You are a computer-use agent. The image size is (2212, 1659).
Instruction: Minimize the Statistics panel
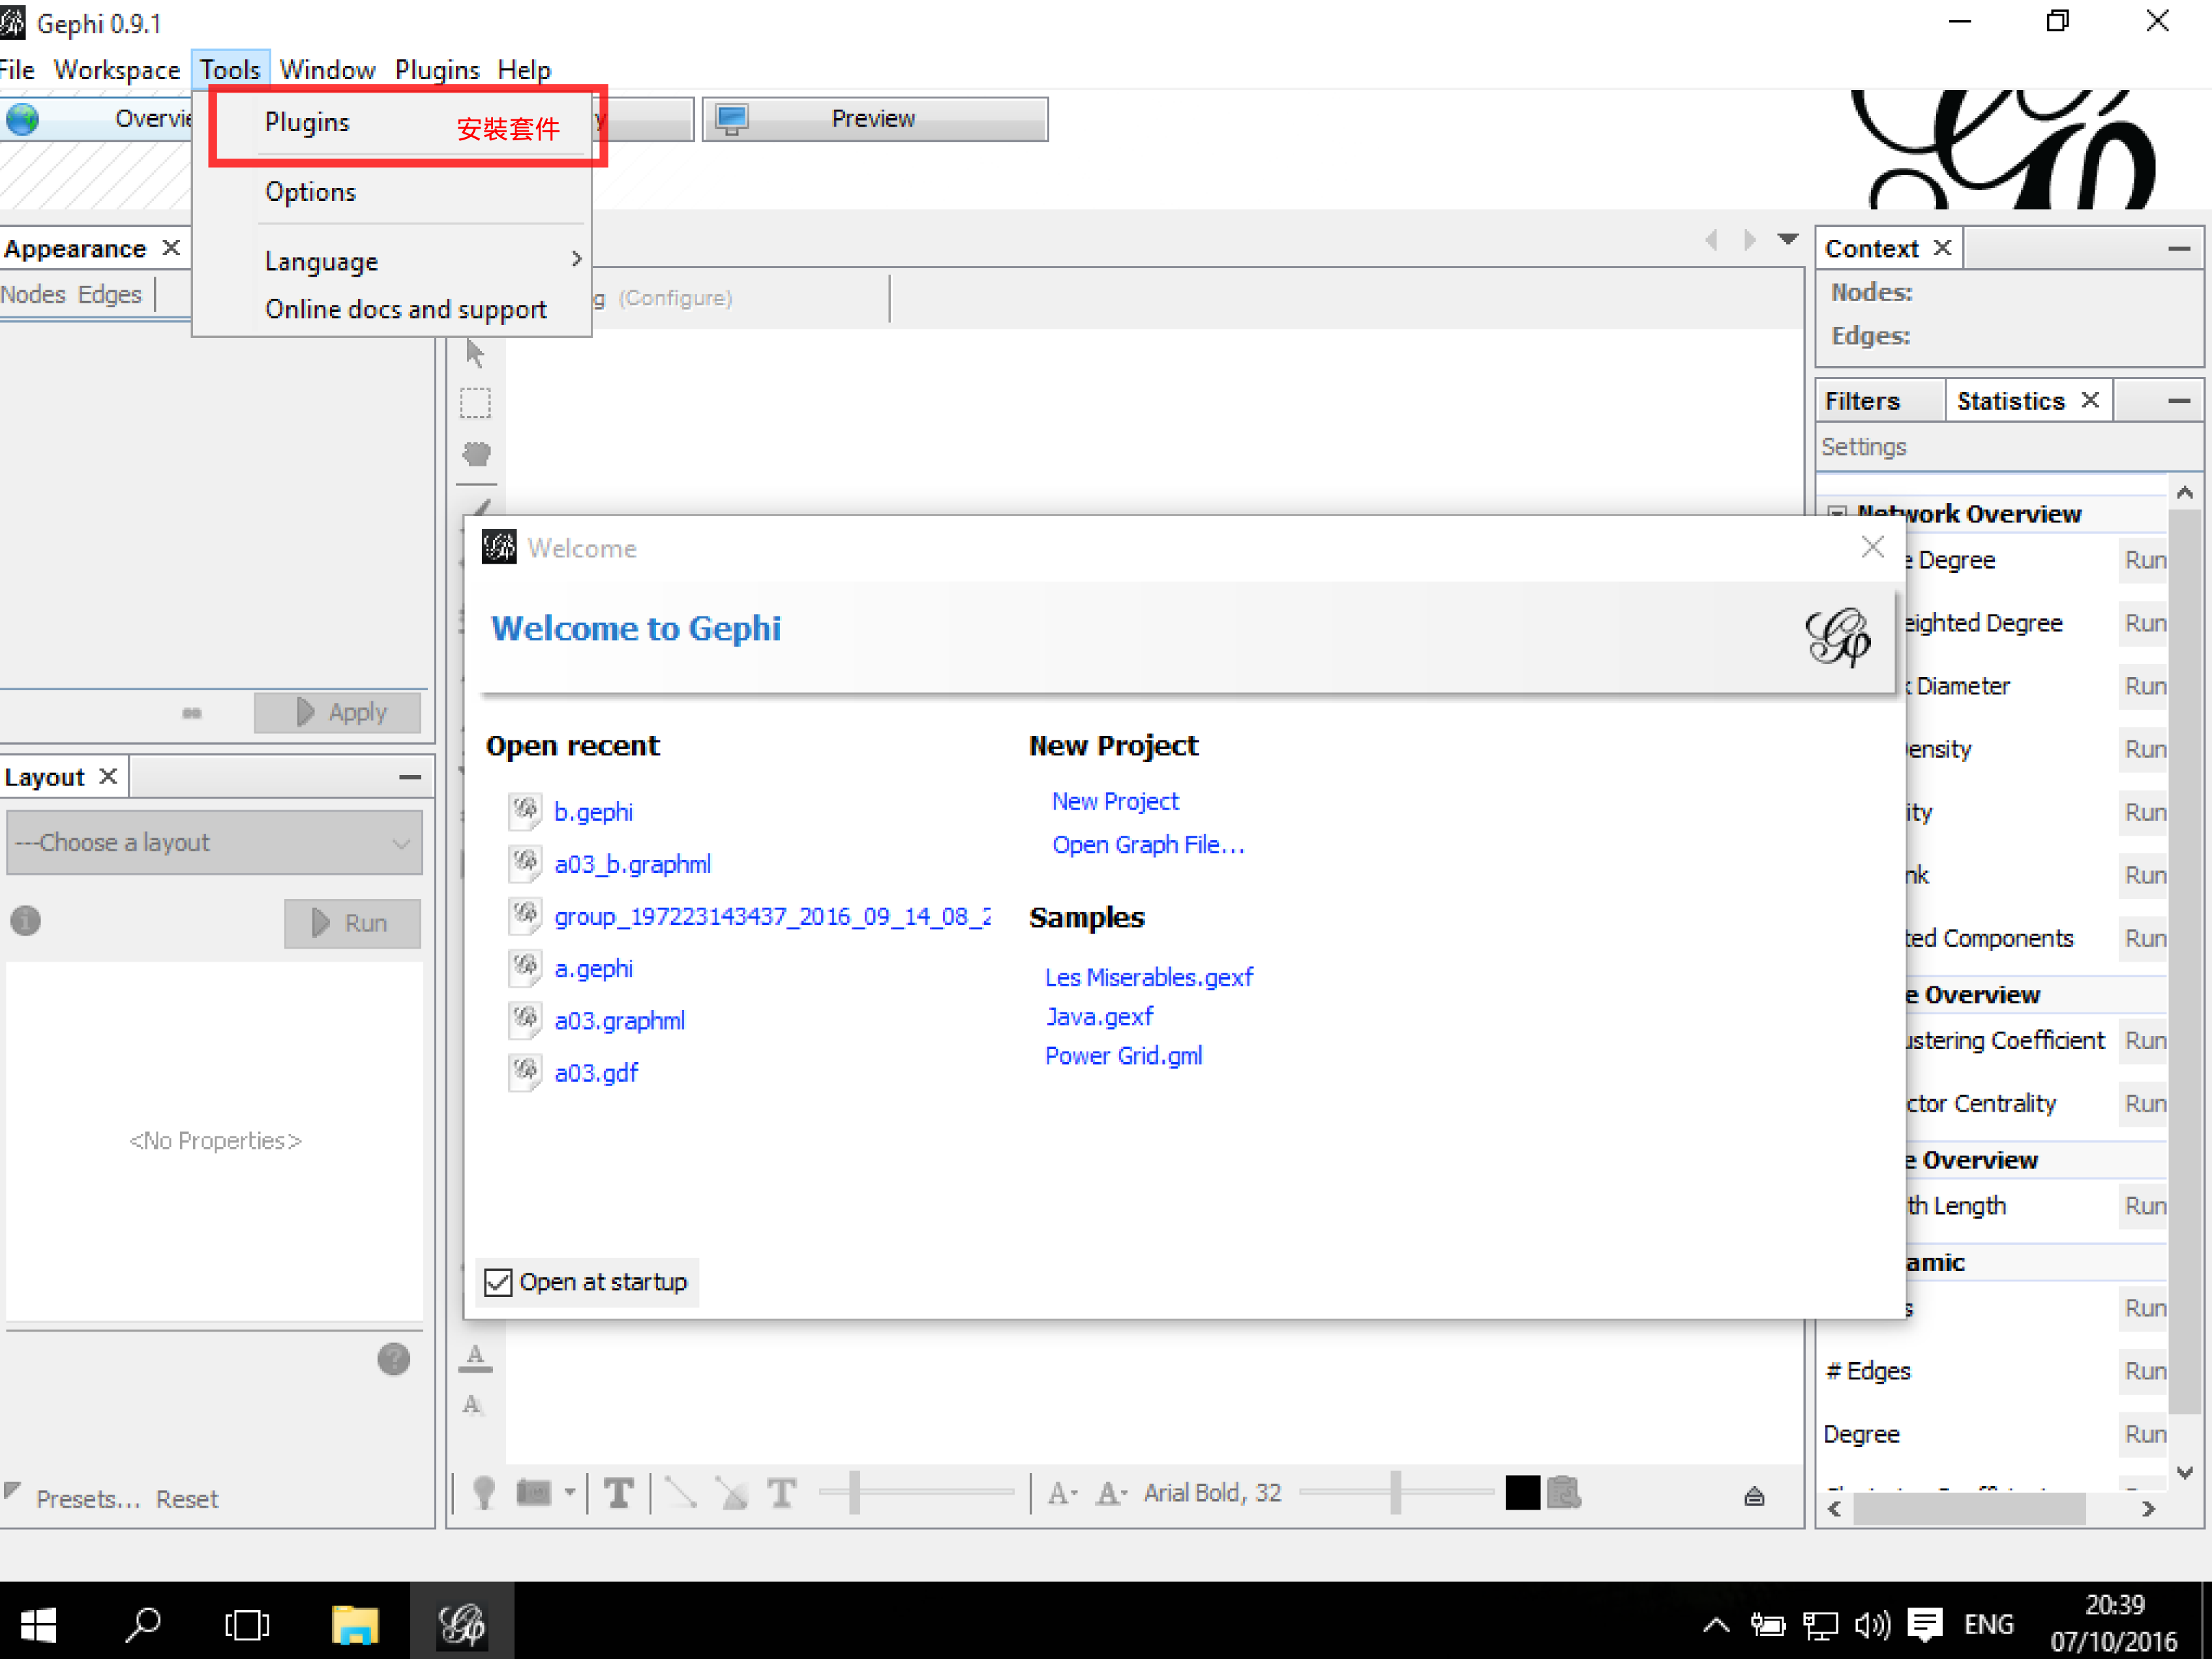[2179, 401]
